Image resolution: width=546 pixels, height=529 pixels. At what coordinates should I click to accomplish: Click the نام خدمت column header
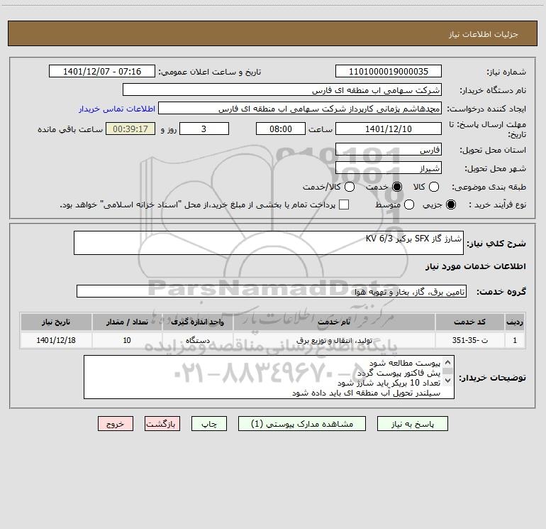333,322
